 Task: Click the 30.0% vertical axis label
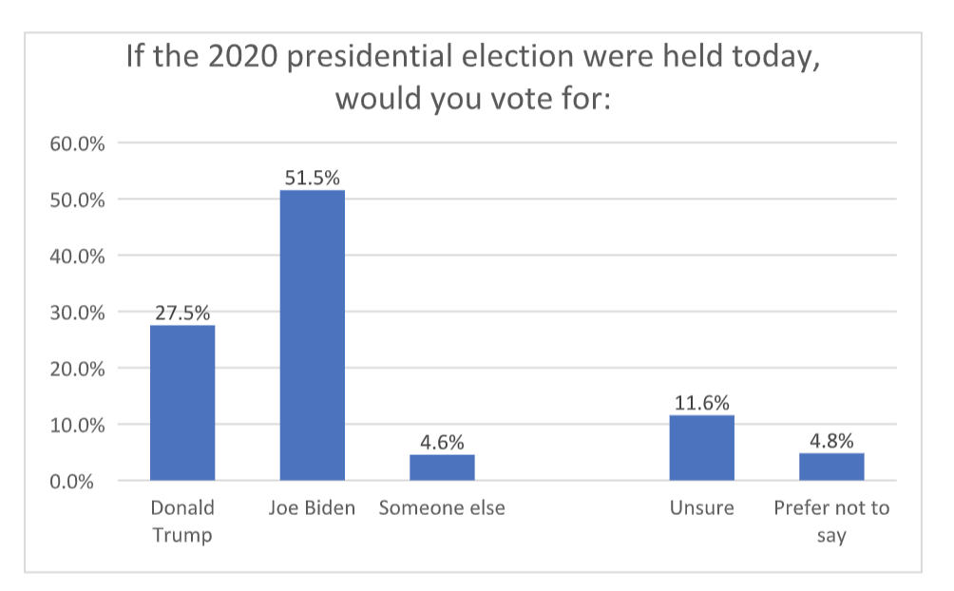pos(77,313)
